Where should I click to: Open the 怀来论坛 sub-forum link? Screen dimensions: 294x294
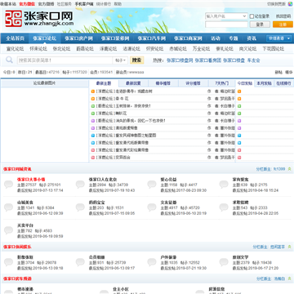(38, 49)
